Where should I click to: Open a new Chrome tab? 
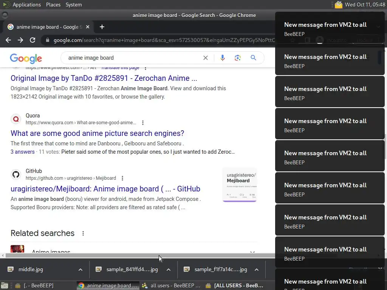(x=102, y=27)
